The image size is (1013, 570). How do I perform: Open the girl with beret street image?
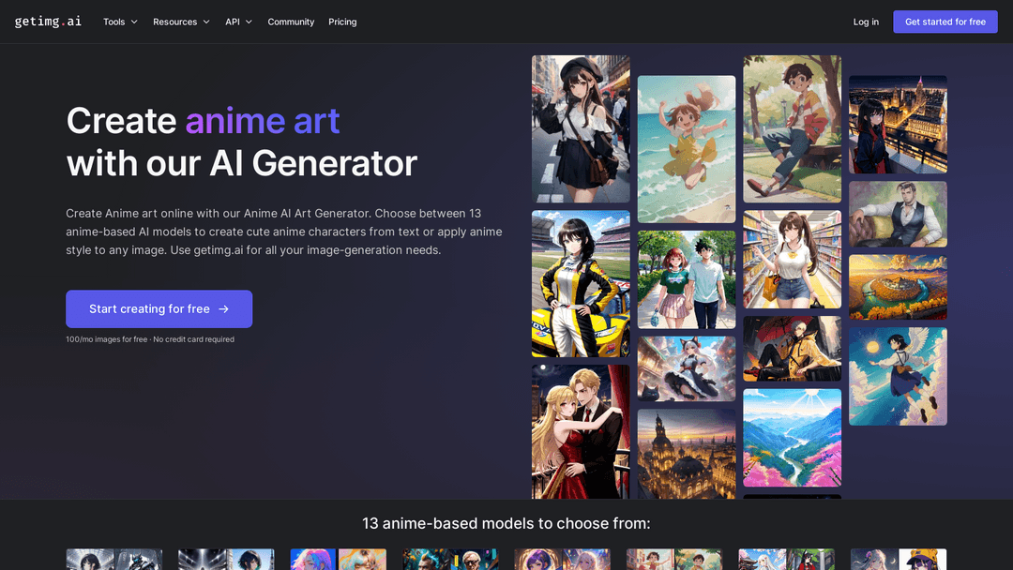[581, 128]
